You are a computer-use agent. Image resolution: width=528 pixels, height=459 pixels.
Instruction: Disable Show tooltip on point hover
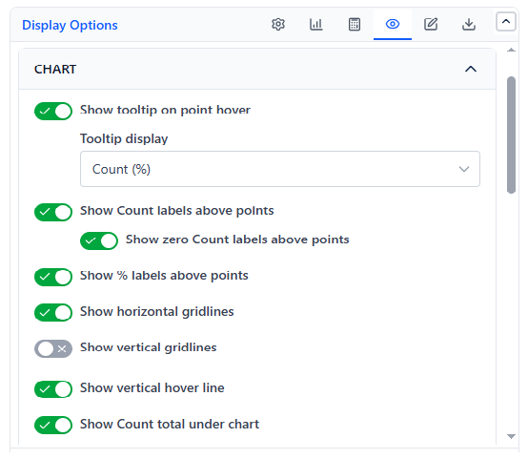tap(53, 111)
